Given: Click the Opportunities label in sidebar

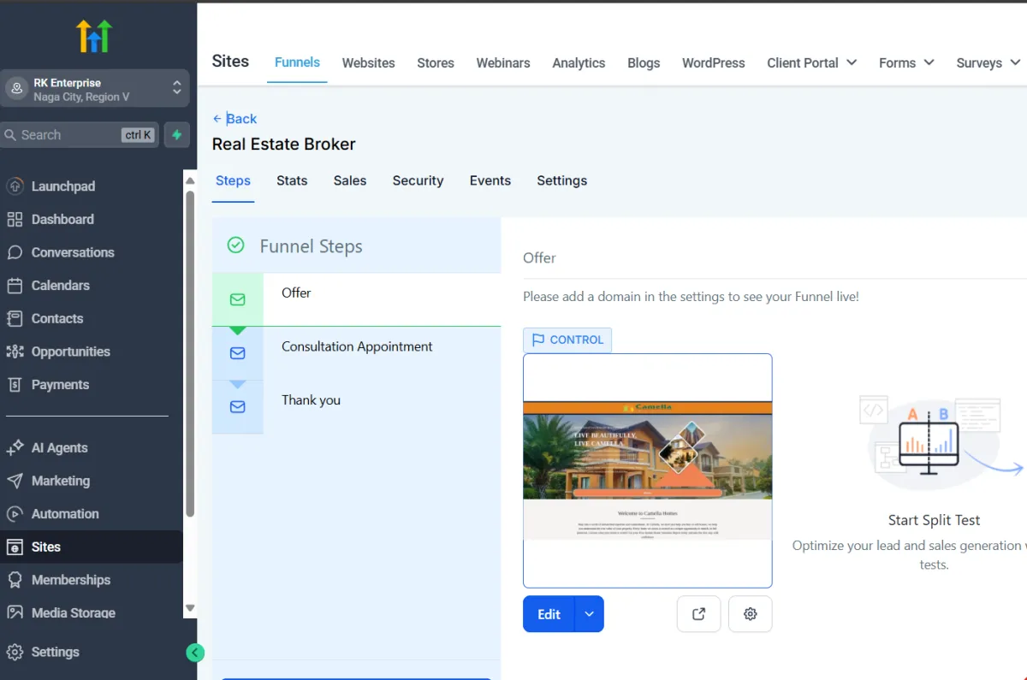Looking at the screenshot, I should point(71,352).
